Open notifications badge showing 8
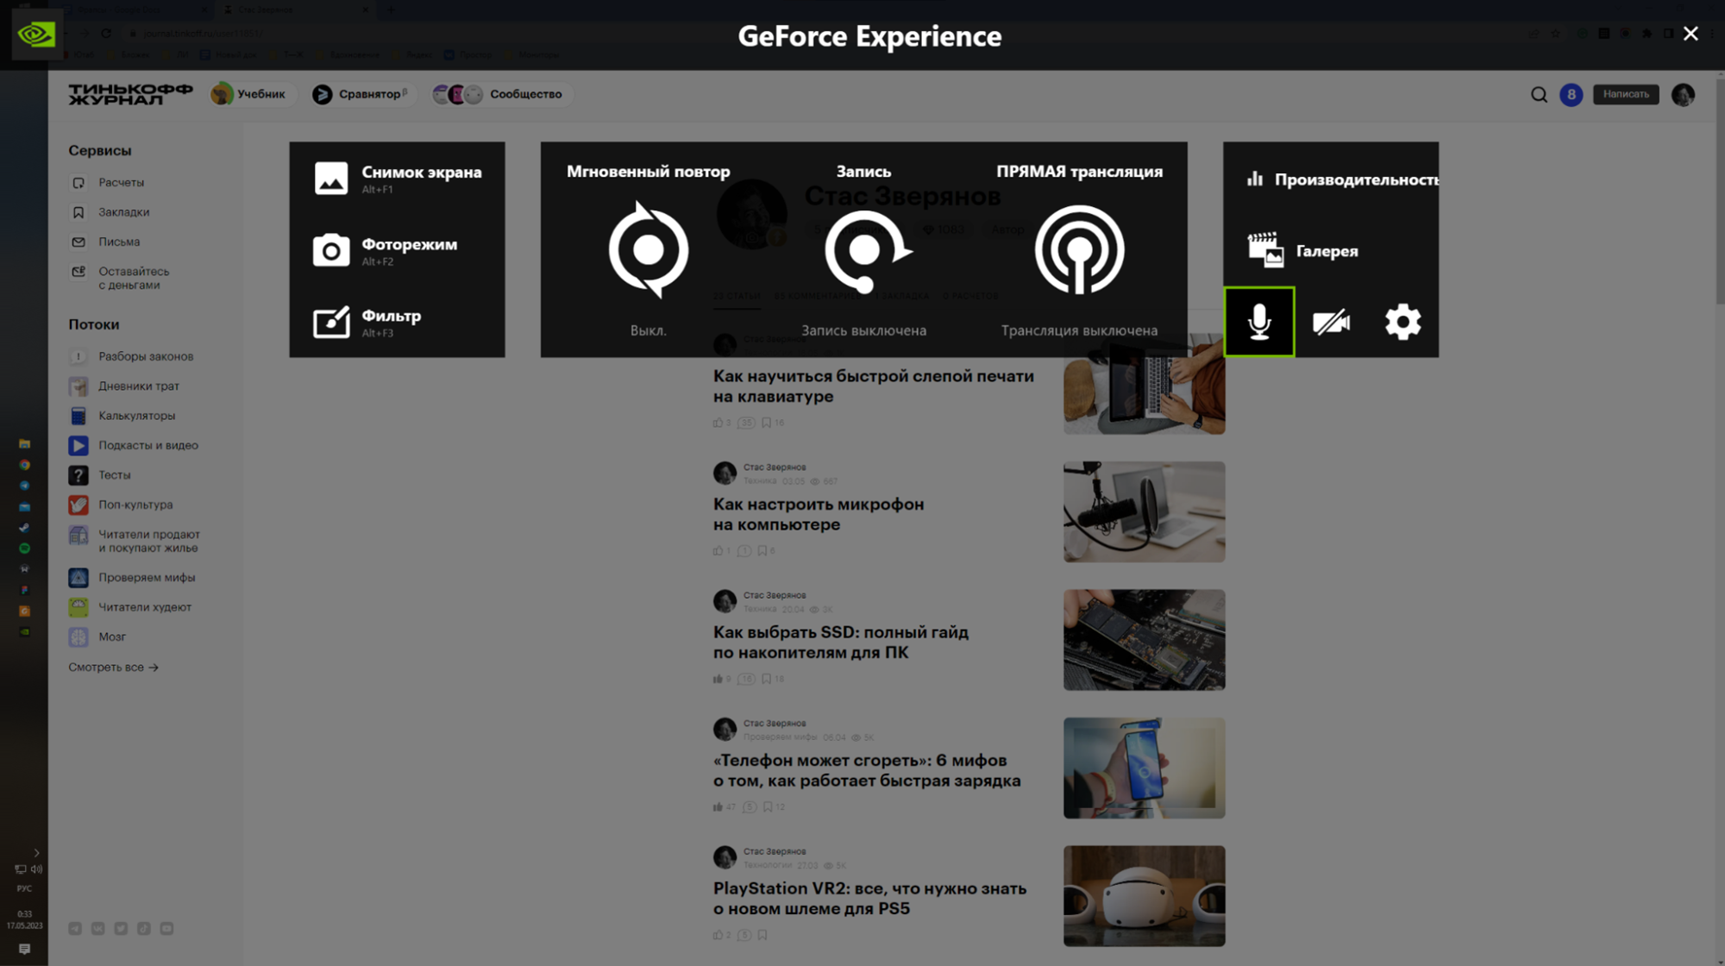Viewport: 1725px width, 966px height. pos(1571,95)
